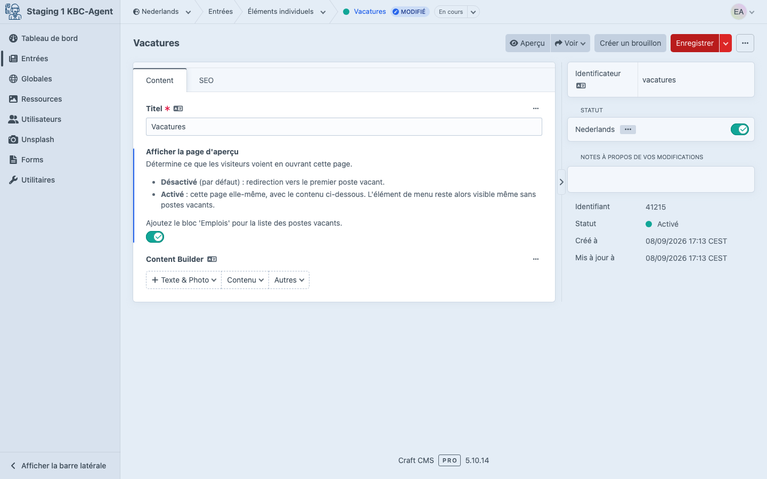Click translatable icon next to Content Builder
The width and height of the screenshot is (767, 479).
[212, 259]
